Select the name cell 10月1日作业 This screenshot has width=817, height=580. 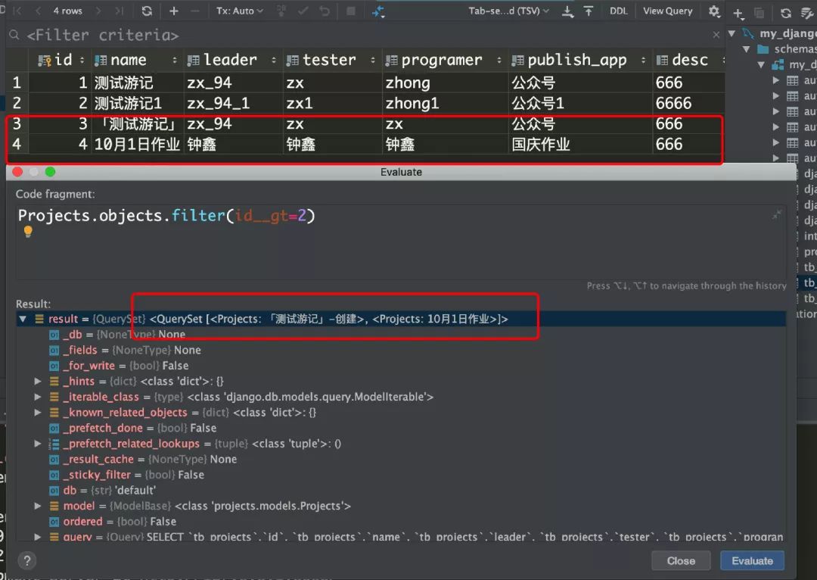click(x=138, y=144)
